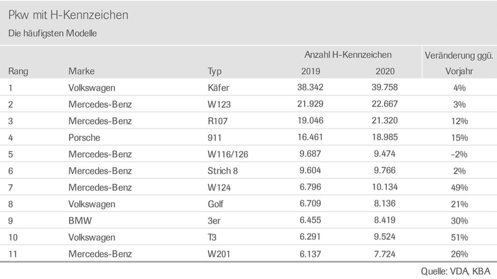The width and height of the screenshot is (497, 279).
Task: Click the 2020 column header
Action: pyautogui.click(x=385, y=71)
